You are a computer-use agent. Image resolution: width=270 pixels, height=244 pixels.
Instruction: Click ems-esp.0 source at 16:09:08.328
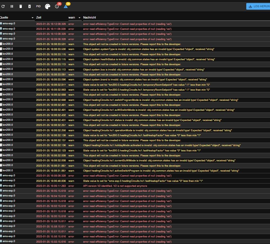(9, 39)
